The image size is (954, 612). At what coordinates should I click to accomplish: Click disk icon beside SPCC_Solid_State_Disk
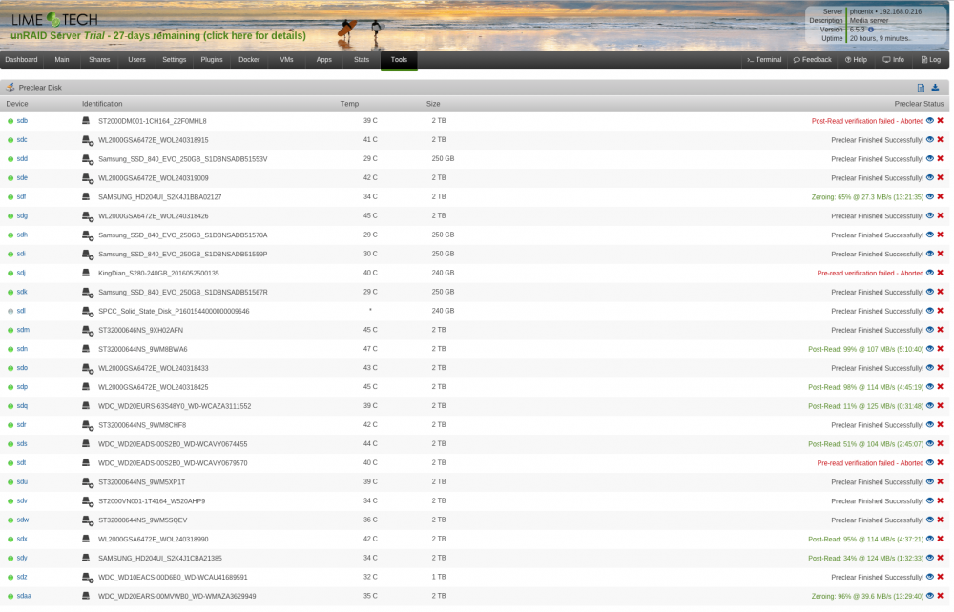pyautogui.click(x=88, y=311)
